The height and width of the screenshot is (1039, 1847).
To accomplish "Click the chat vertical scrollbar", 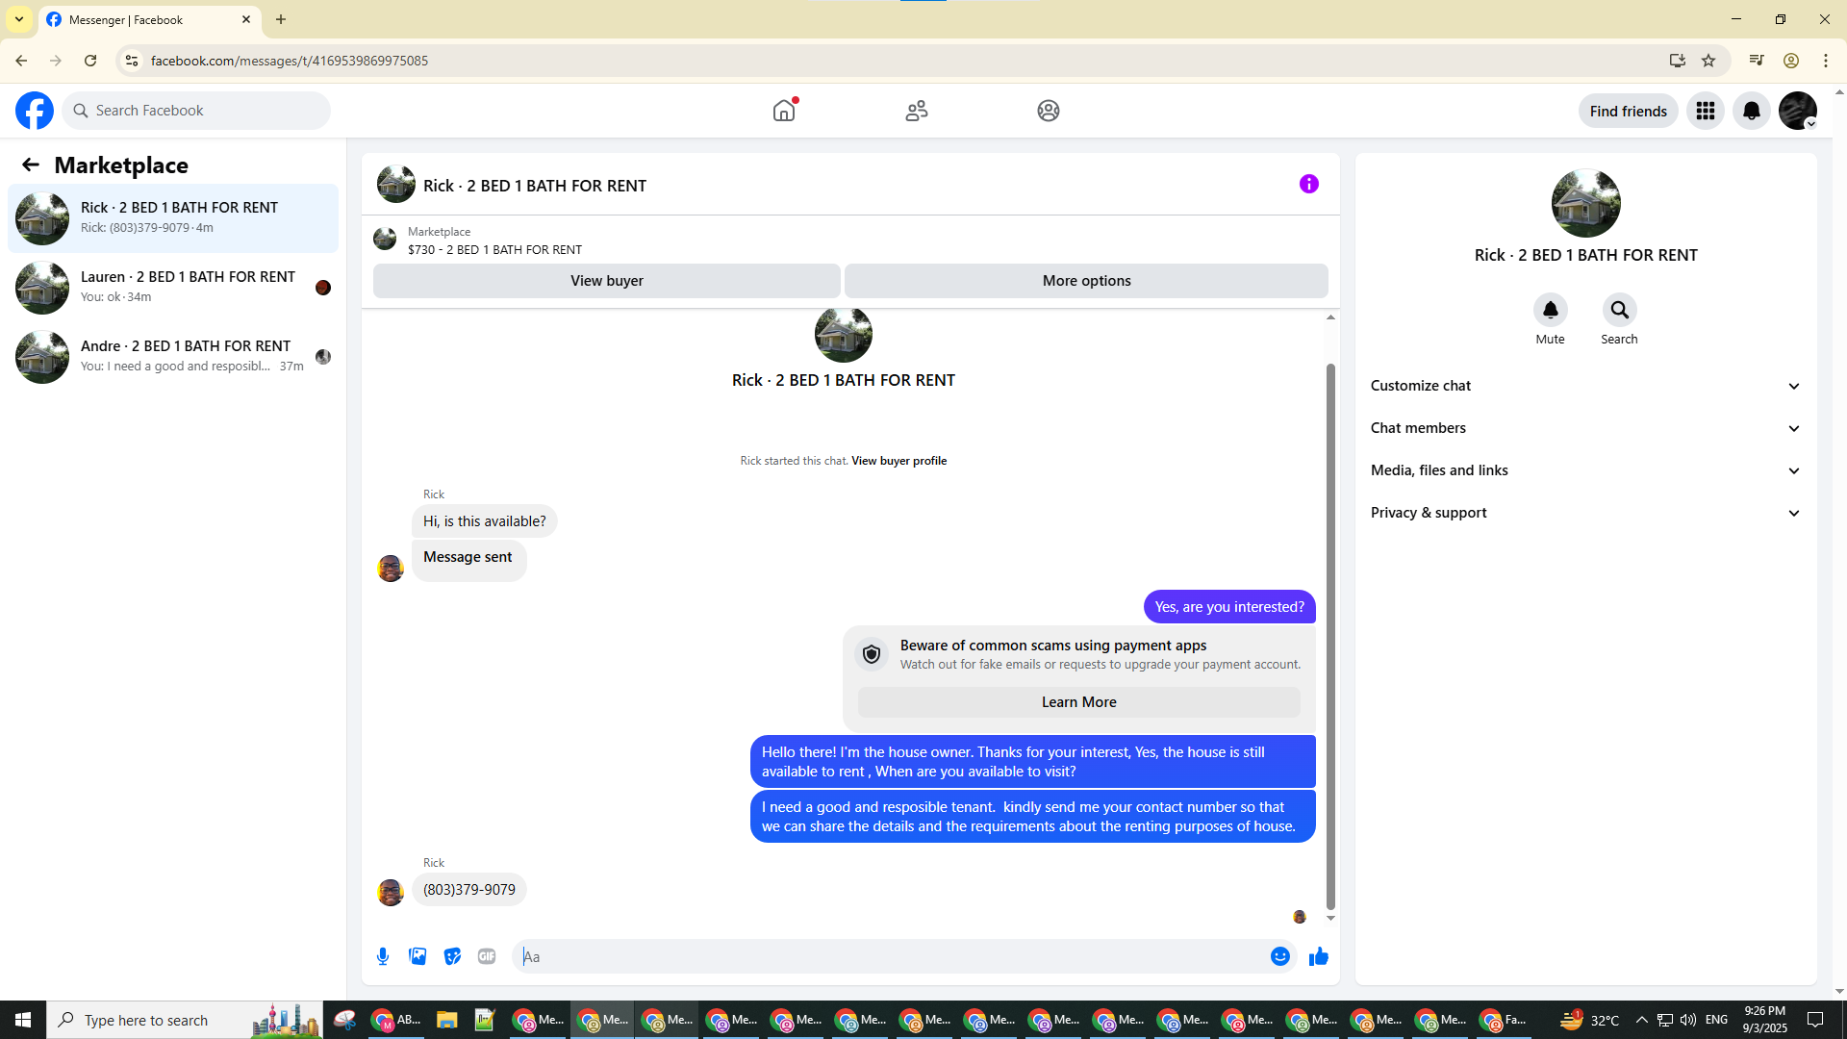I will point(1330,635).
